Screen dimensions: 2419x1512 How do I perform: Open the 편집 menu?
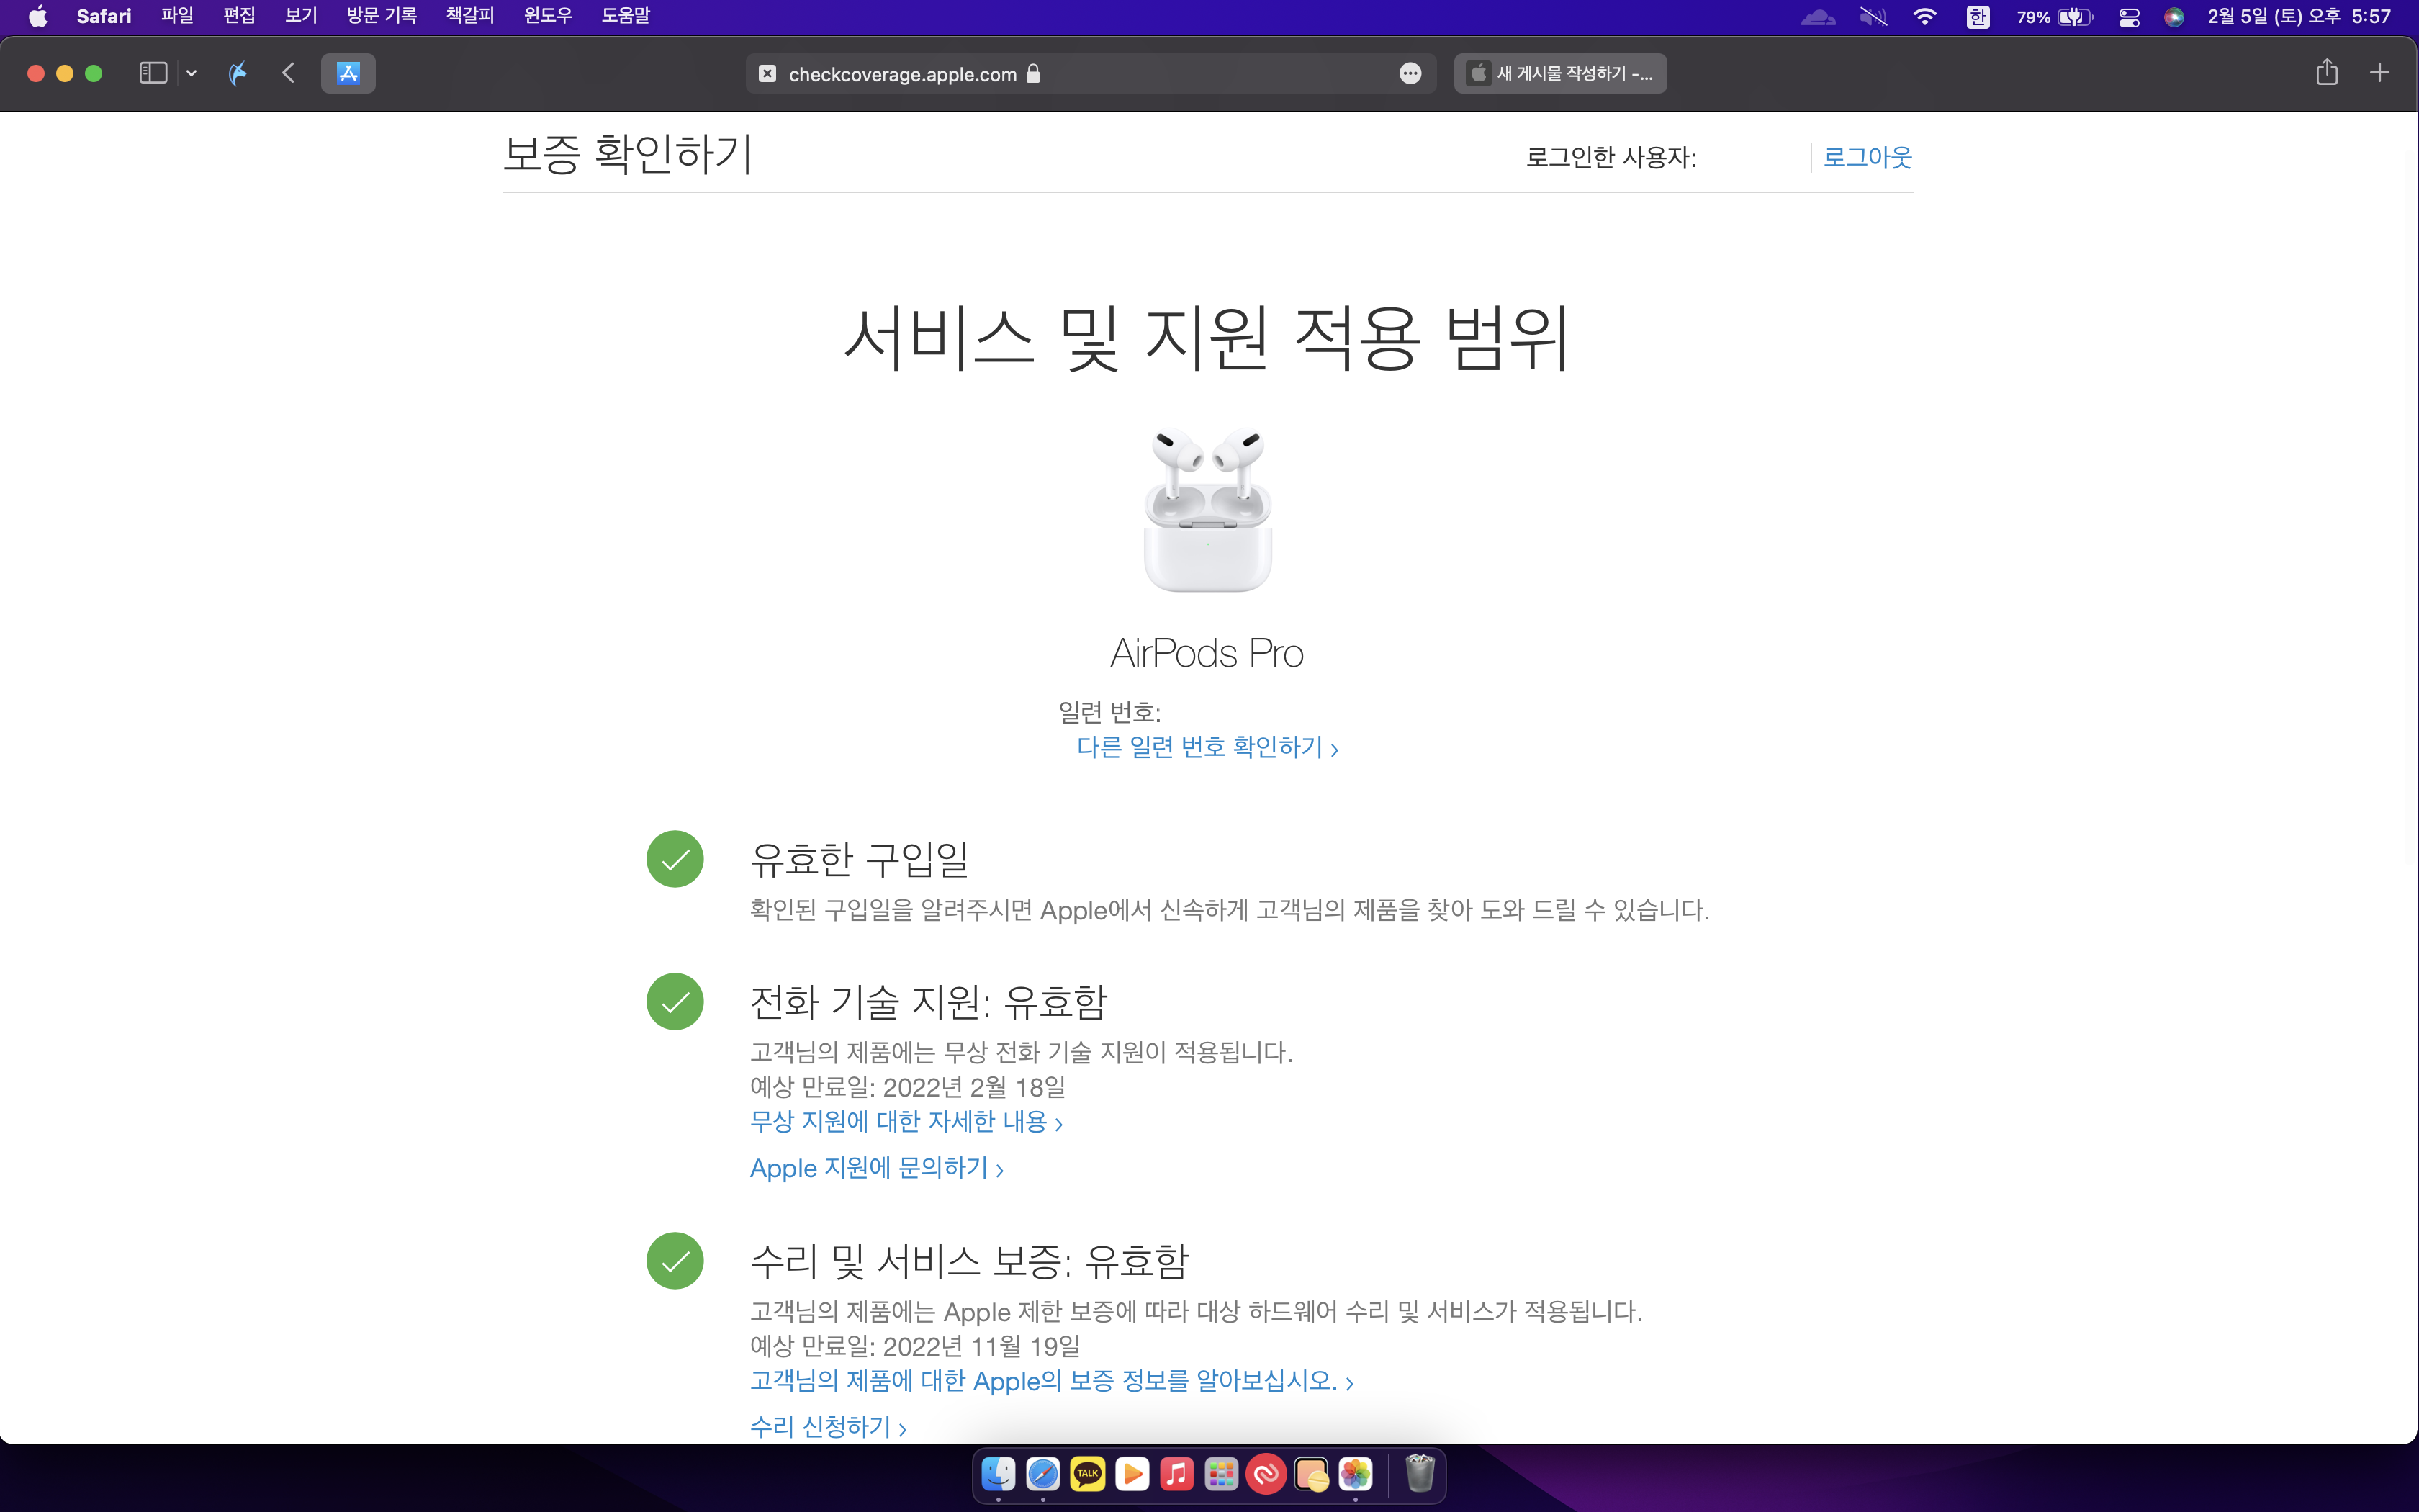coord(239,16)
